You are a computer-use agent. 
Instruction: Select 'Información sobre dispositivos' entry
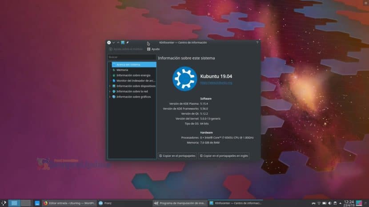(136, 86)
